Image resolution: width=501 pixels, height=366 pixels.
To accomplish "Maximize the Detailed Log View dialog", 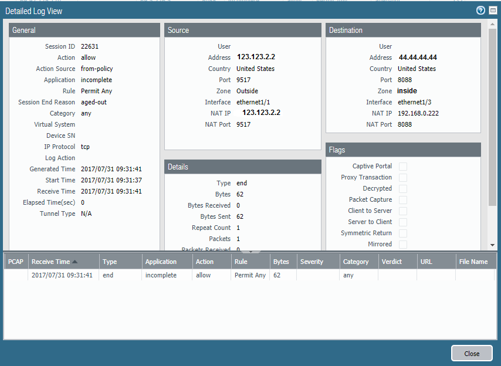I will [x=493, y=11].
